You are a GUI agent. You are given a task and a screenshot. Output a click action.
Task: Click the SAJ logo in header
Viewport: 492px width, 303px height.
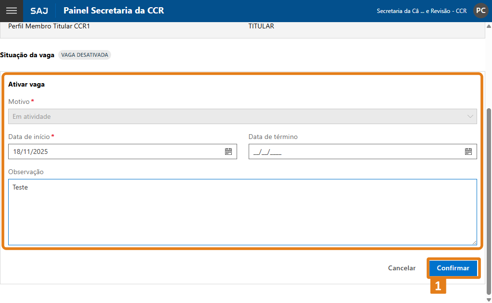point(39,11)
